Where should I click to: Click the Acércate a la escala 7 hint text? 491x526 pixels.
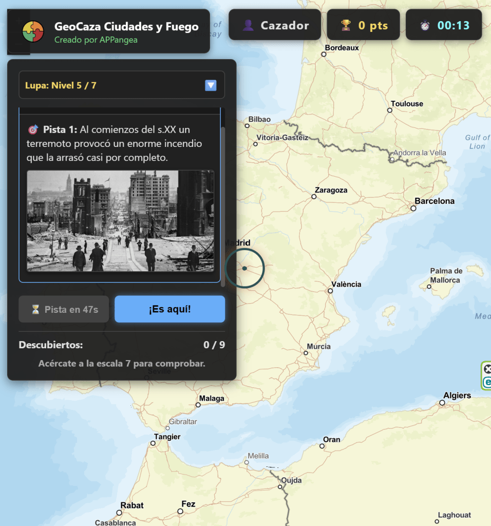click(122, 363)
